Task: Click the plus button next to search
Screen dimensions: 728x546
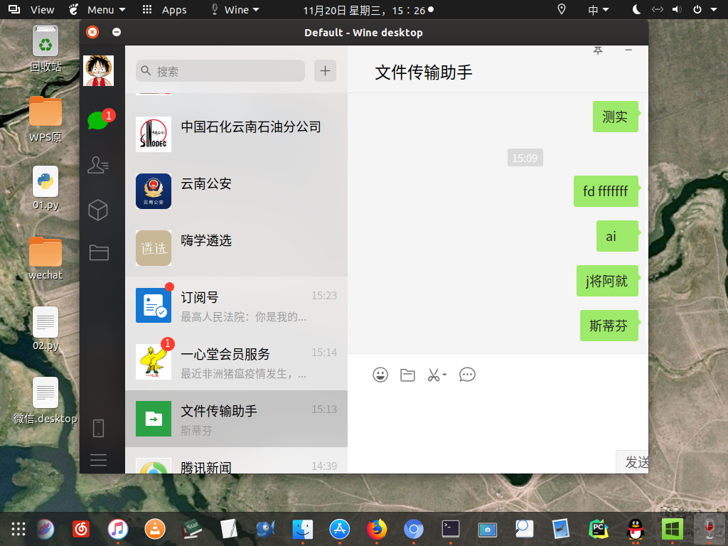Action: pos(325,70)
